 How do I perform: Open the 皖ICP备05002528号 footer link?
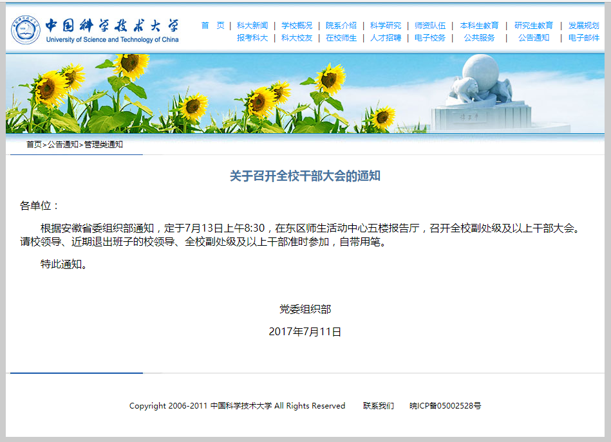pos(446,406)
